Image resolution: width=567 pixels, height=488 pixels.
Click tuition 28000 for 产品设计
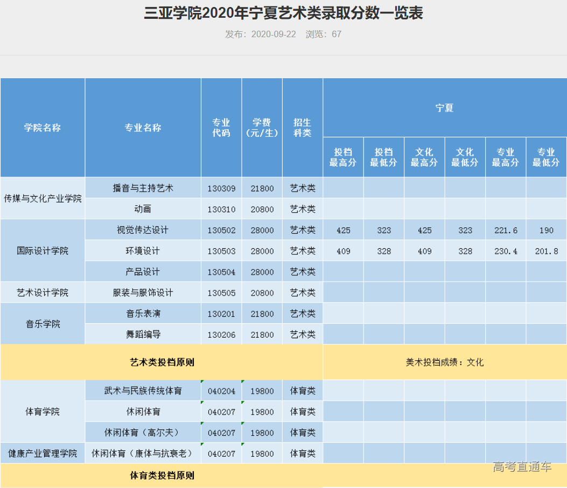(x=262, y=271)
